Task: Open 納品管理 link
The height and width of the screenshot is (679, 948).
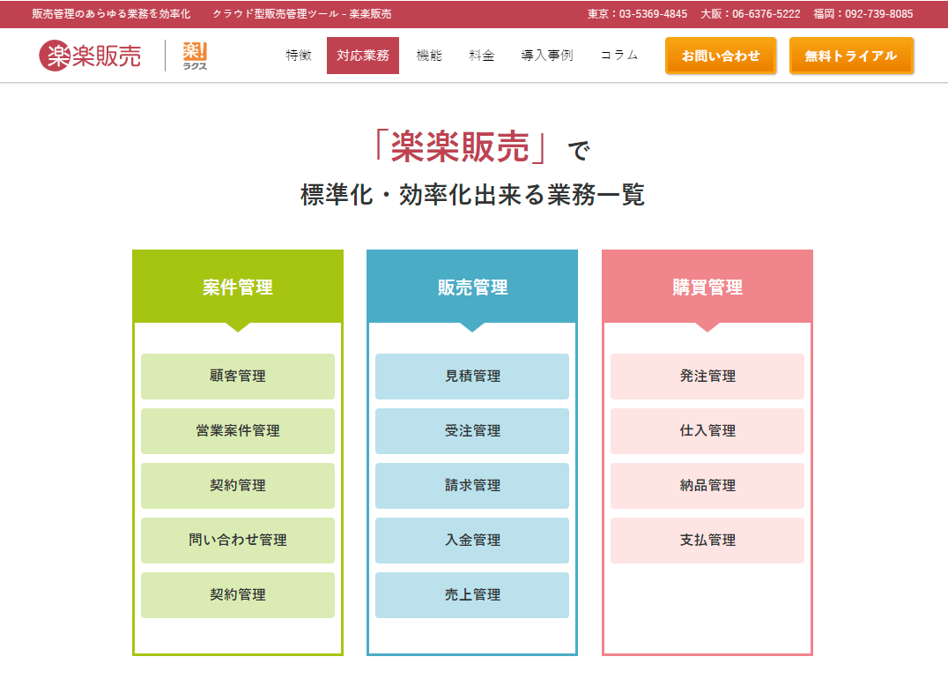Action: pos(707,486)
